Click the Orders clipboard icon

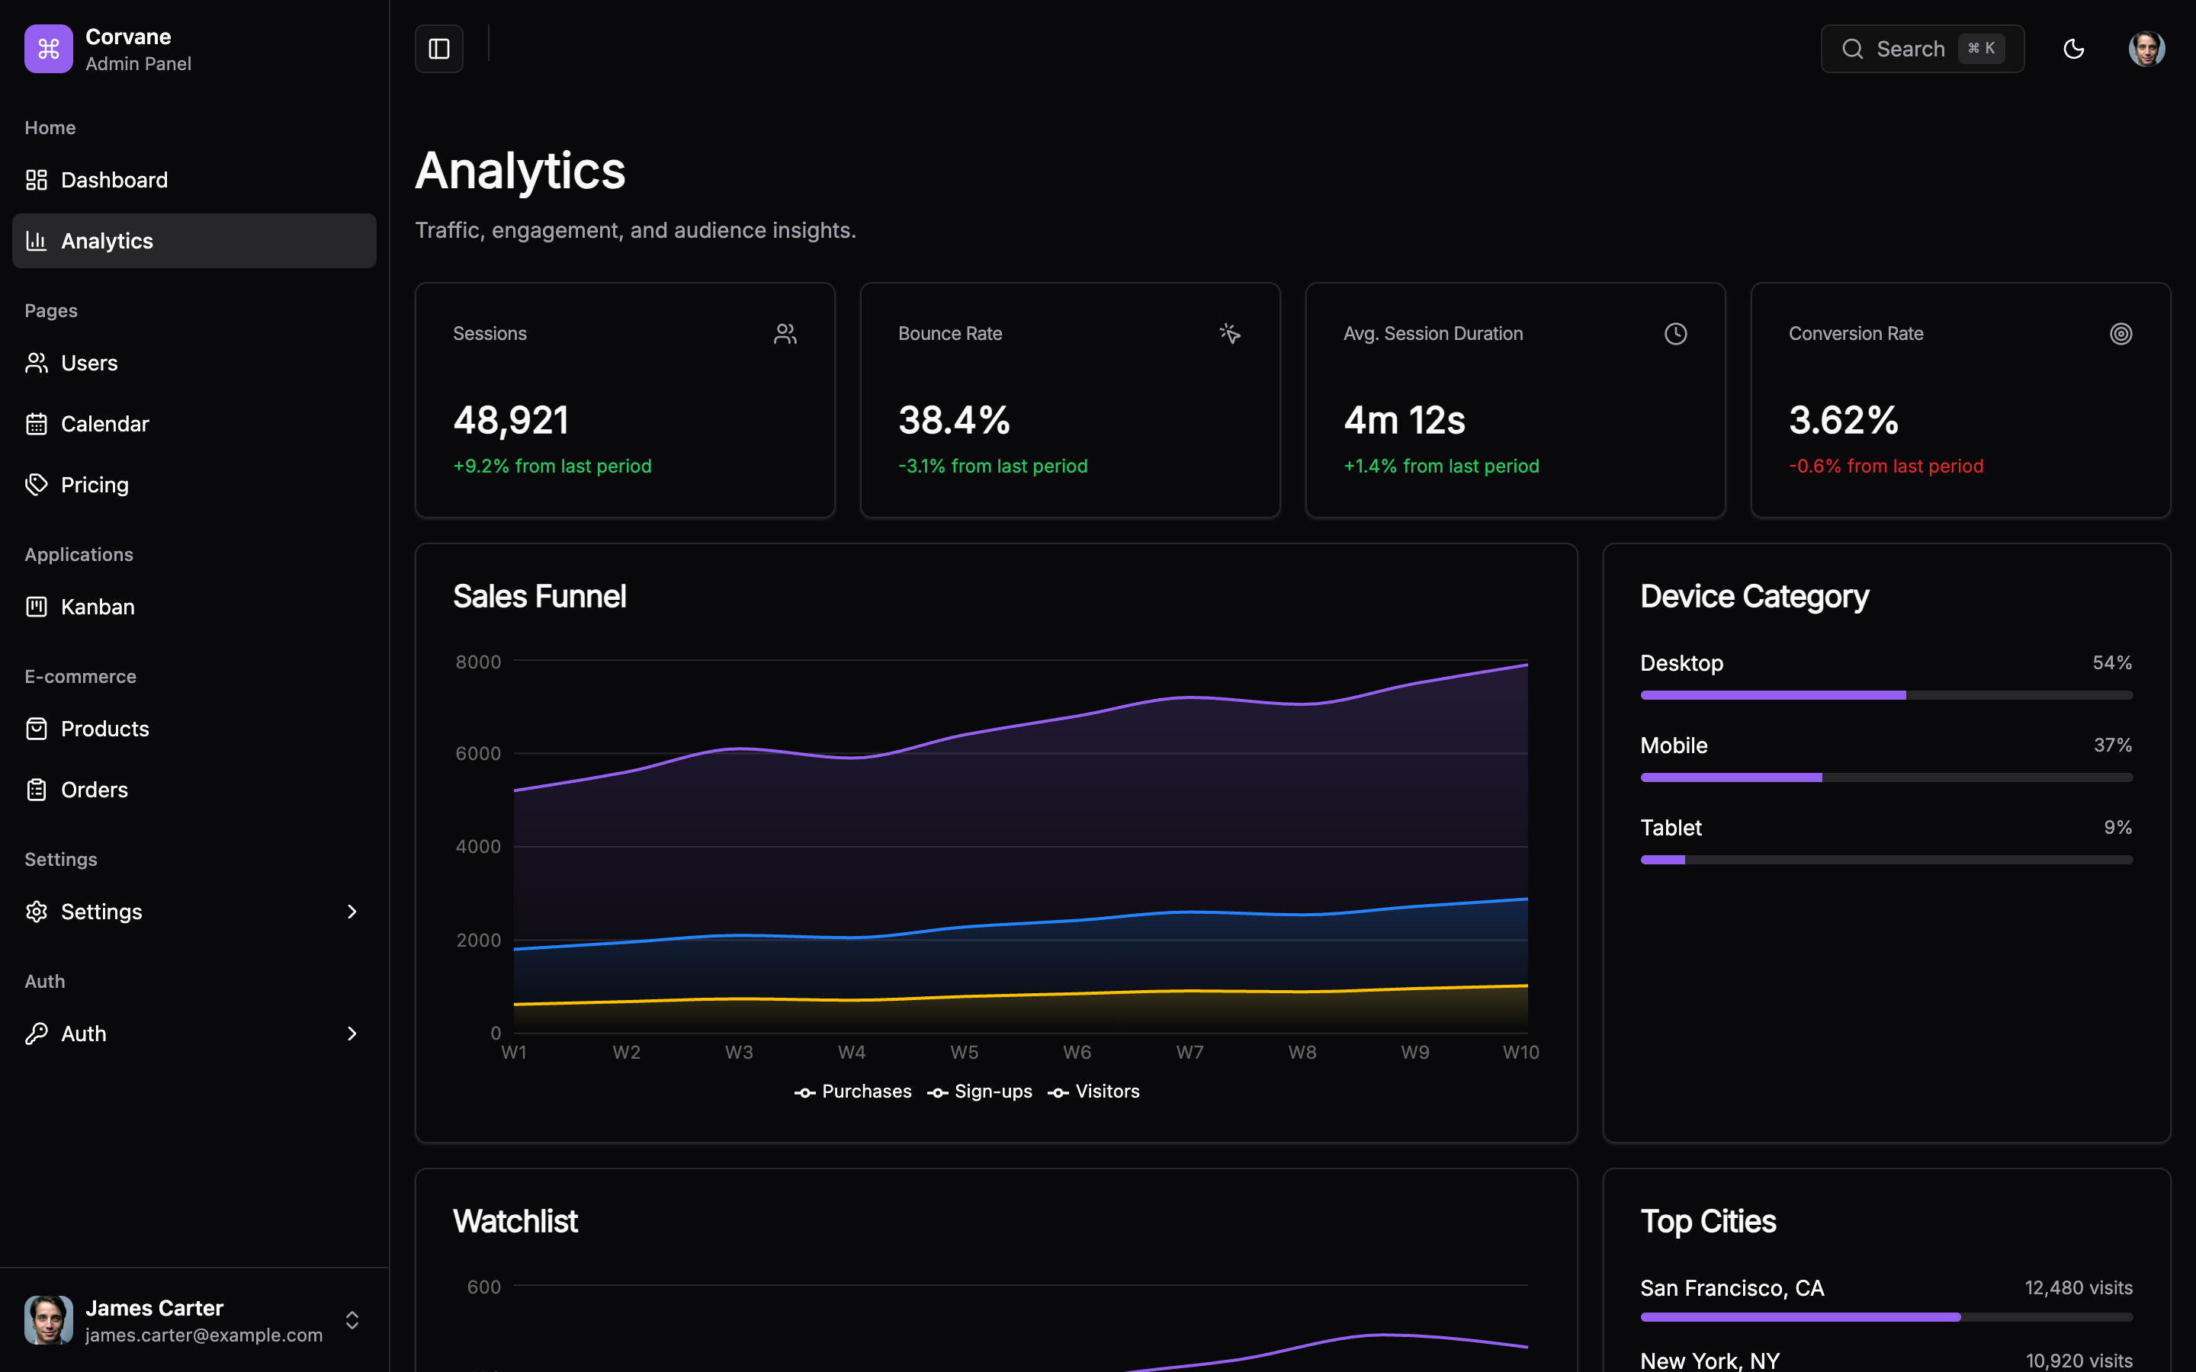pos(37,790)
